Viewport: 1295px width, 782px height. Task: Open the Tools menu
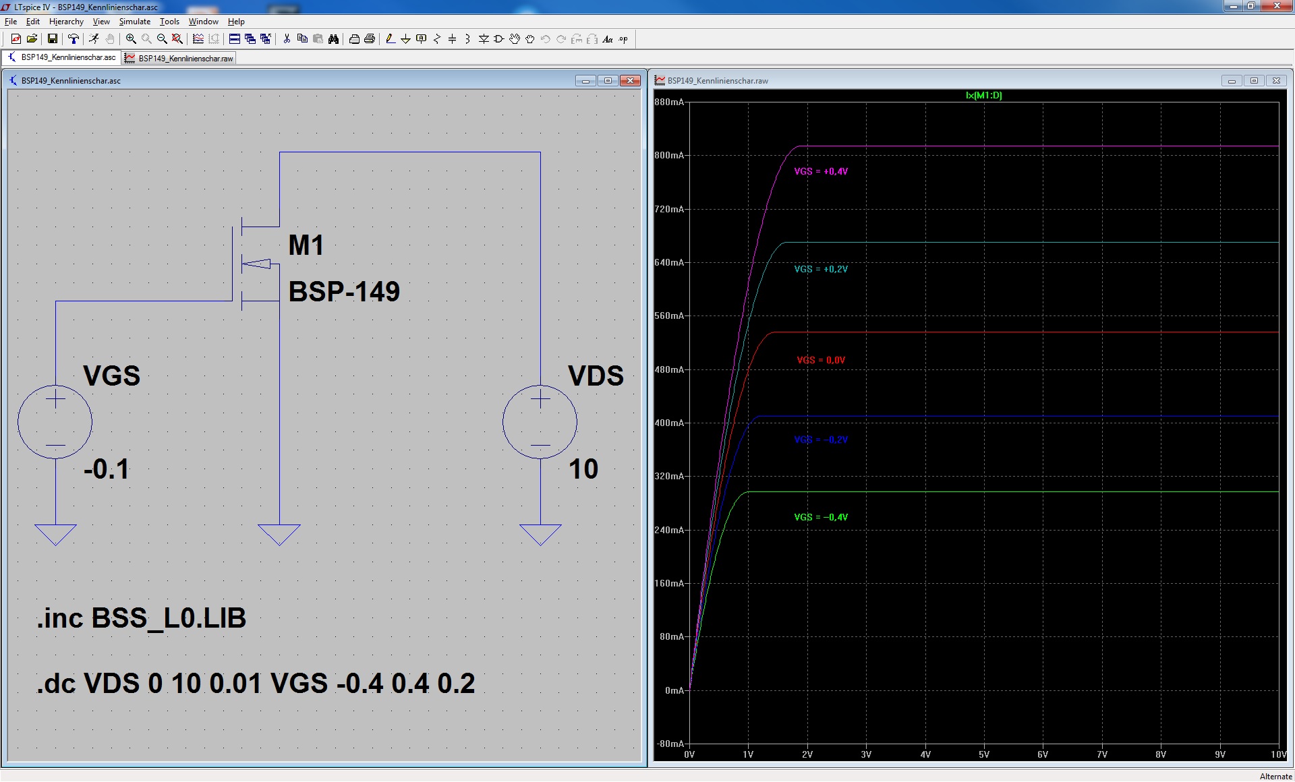coord(169,22)
